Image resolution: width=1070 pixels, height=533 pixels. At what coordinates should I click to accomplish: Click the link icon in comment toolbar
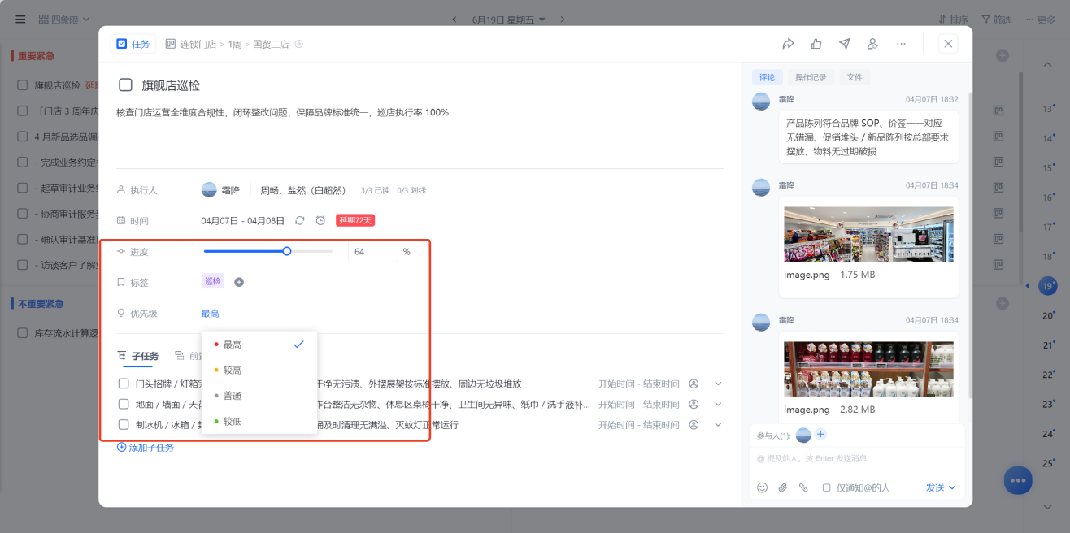pyautogui.click(x=803, y=487)
